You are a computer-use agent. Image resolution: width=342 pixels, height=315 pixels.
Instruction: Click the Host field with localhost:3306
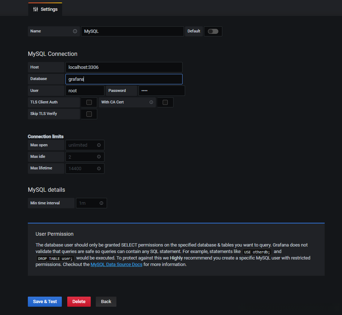(124, 67)
